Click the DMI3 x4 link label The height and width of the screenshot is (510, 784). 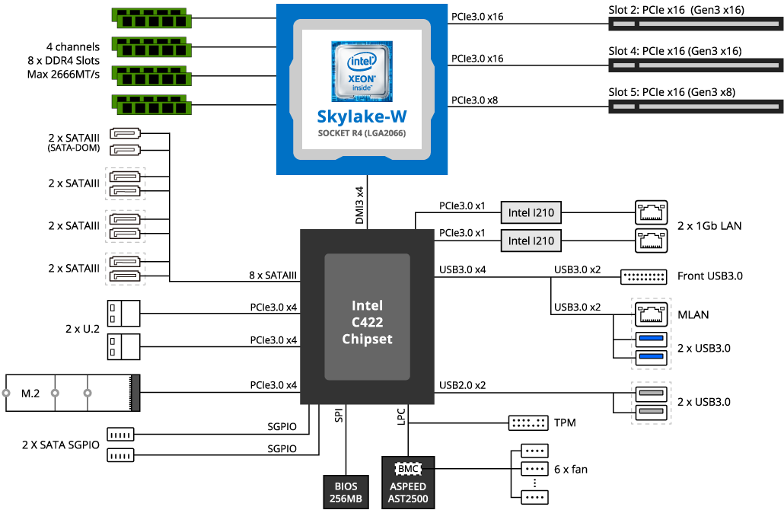[359, 206]
